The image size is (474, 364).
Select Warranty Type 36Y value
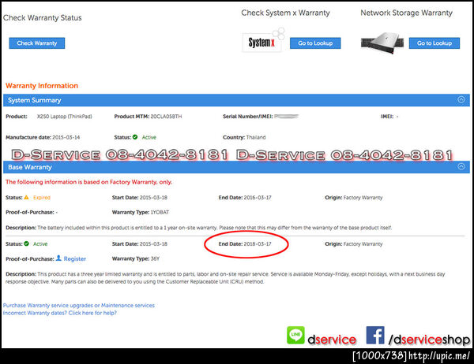point(155,258)
